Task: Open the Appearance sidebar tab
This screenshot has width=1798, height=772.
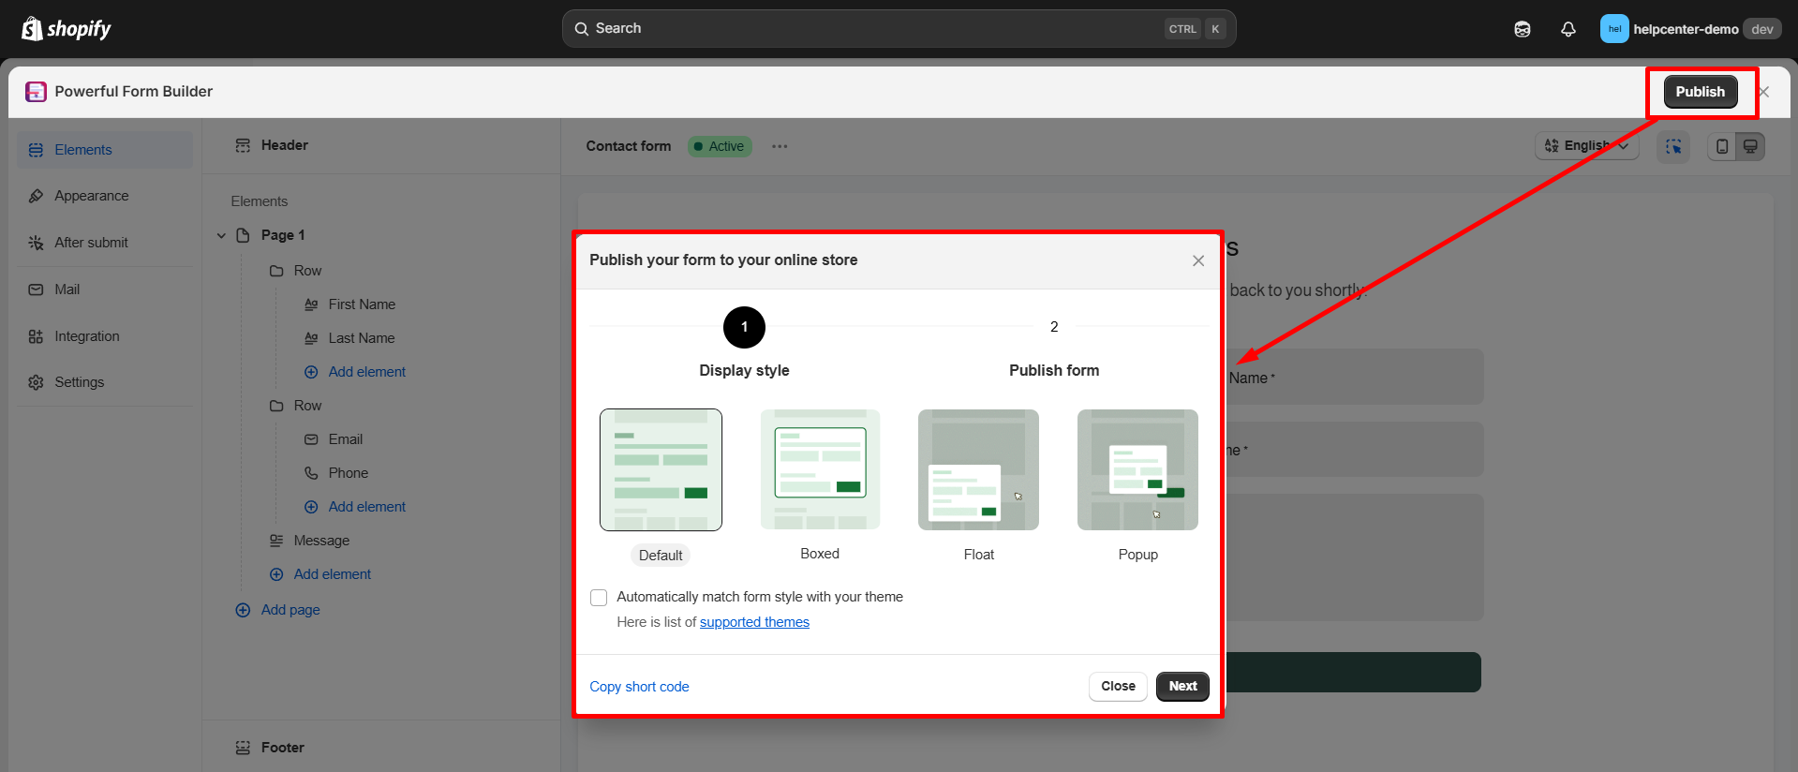Action: pos(91,196)
